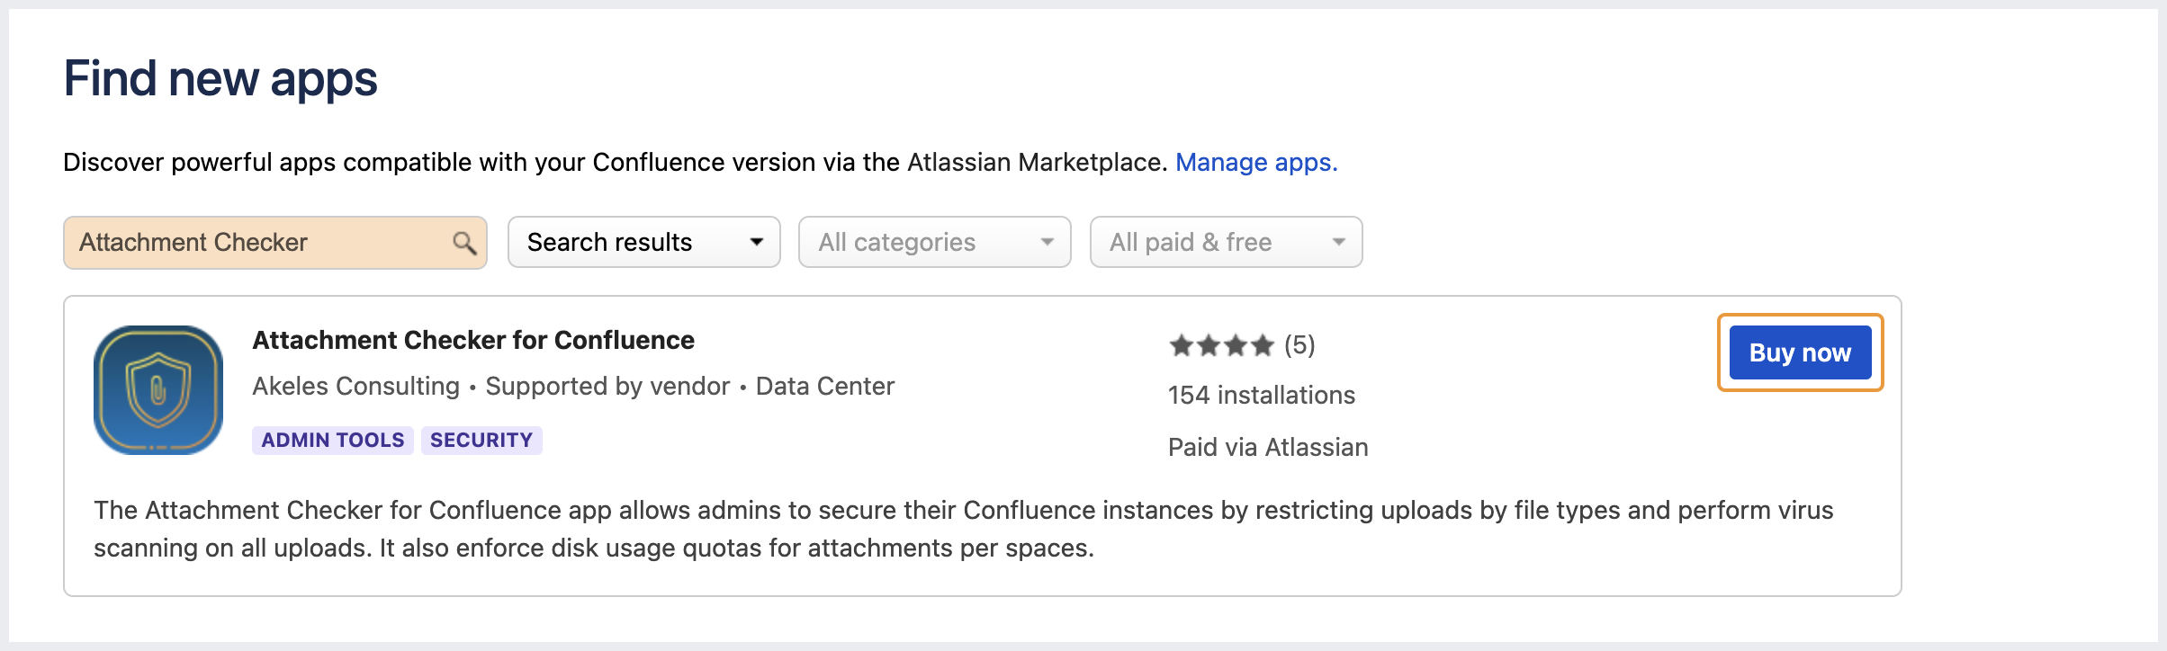Image resolution: width=2167 pixels, height=651 pixels.
Task: Click the magnifying glass search icon
Action: point(464,243)
